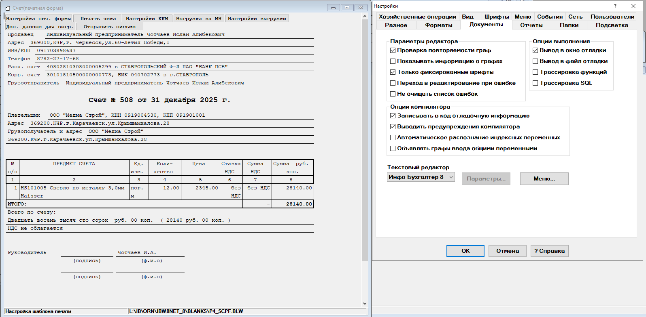The image size is (646, 317).
Task: Click the invoice vertical scrollbar thumb
Action: [x=365, y=140]
